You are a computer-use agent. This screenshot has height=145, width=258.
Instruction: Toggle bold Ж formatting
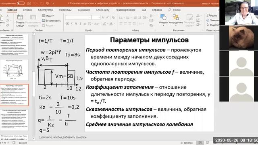click(67, 24)
